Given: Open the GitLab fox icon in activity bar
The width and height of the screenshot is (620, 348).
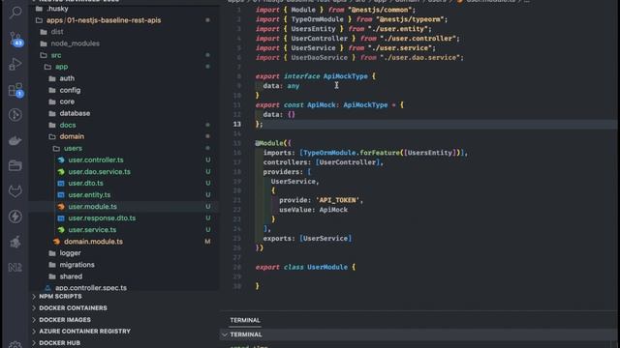Looking at the screenshot, I should [15, 191].
